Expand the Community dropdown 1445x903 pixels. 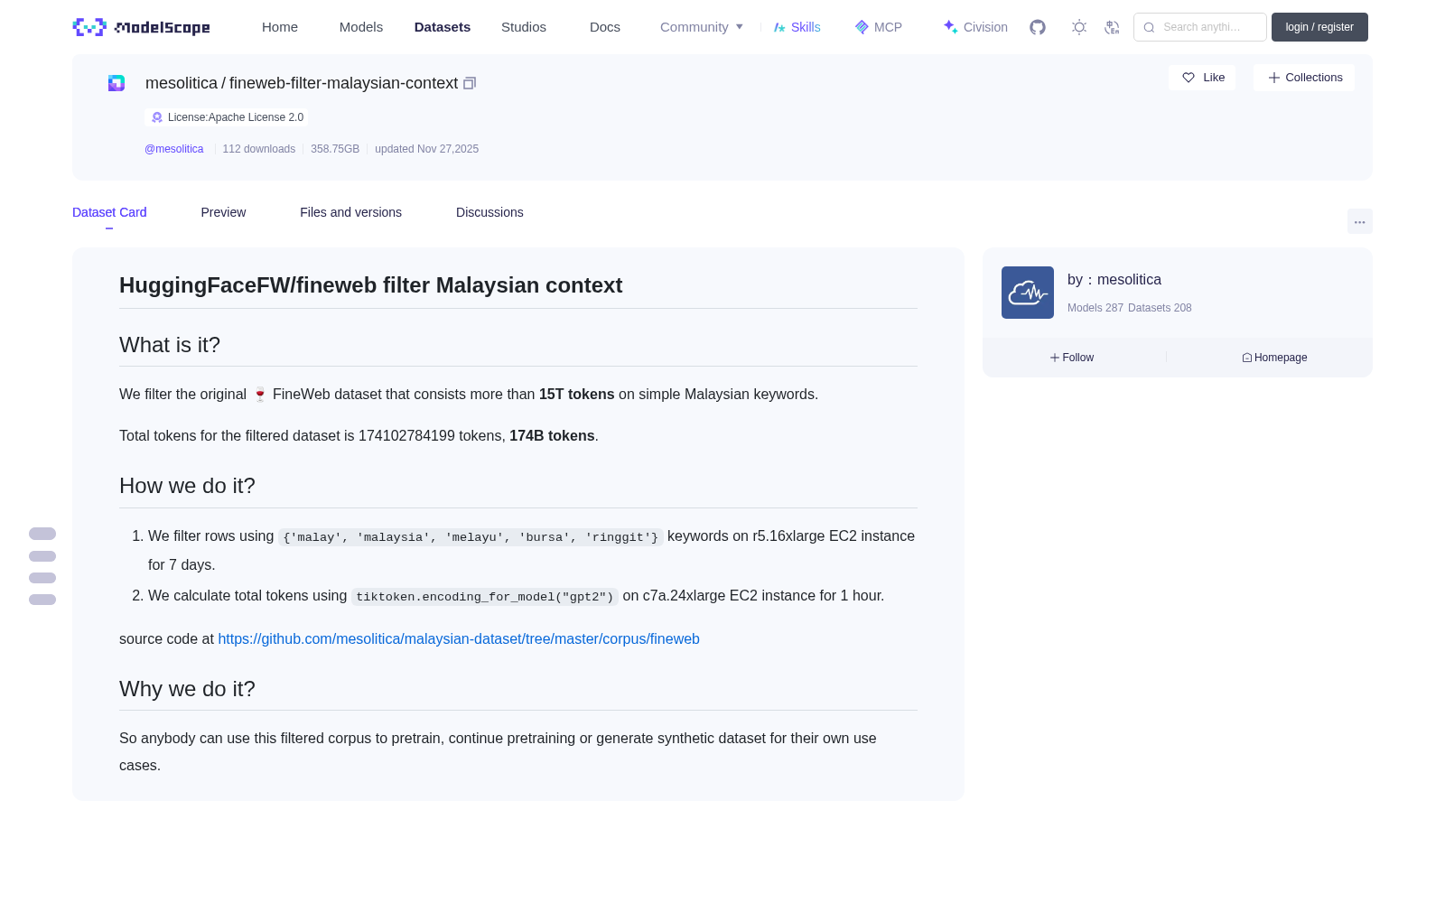[x=702, y=27]
